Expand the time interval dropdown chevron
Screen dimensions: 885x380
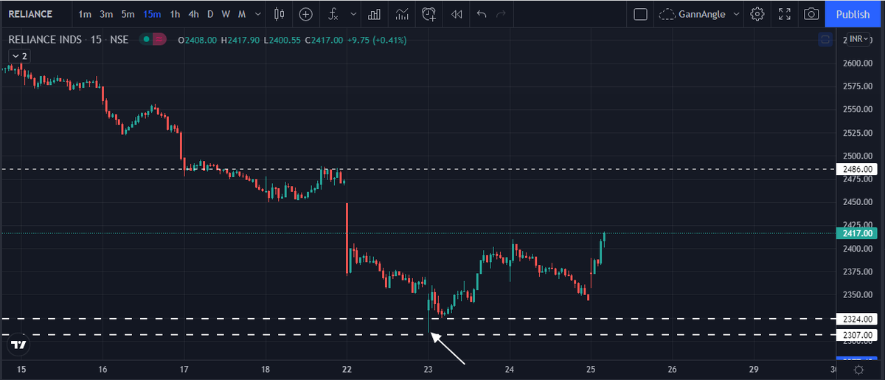[x=257, y=14]
